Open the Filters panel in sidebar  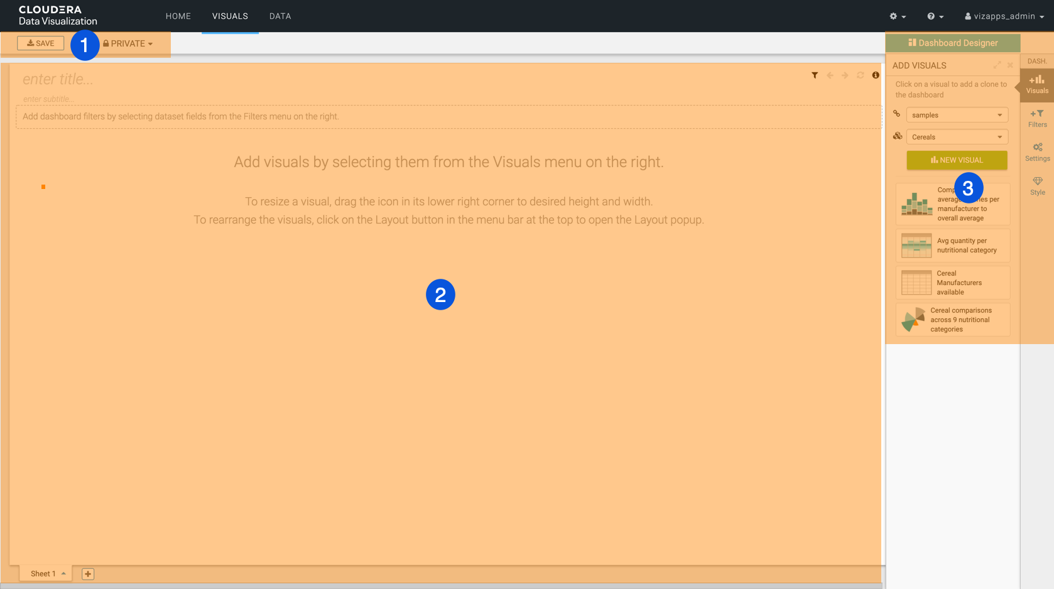1037,118
